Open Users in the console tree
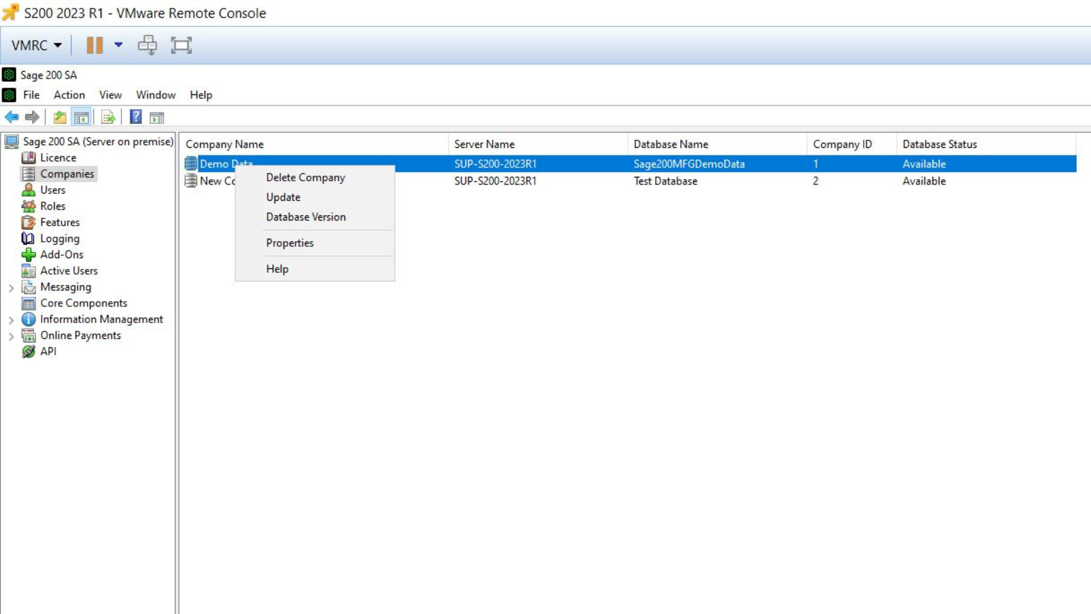Viewport: 1091px width, 614px height. 53,190
